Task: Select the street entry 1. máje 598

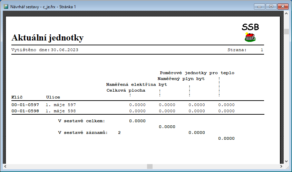Action: click(x=61, y=111)
